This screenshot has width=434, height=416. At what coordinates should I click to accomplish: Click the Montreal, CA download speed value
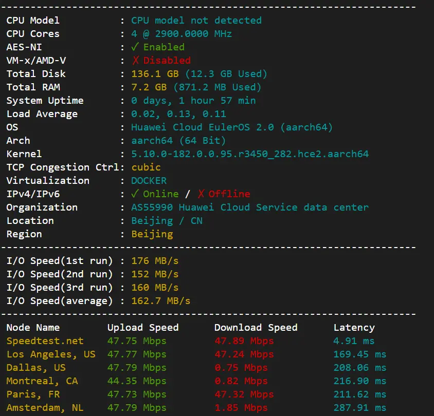click(x=241, y=381)
